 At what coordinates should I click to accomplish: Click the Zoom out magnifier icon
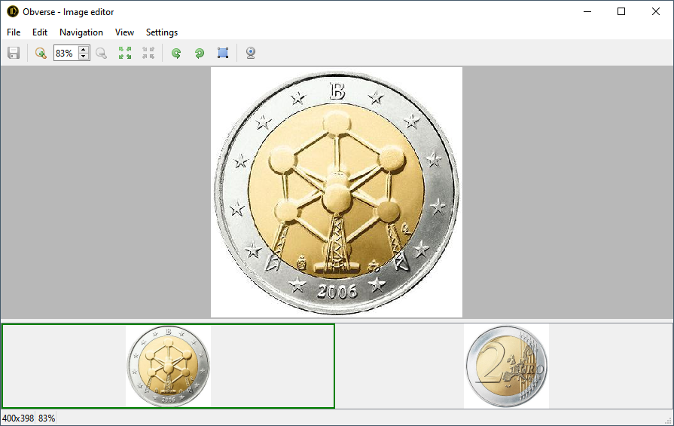point(102,53)
